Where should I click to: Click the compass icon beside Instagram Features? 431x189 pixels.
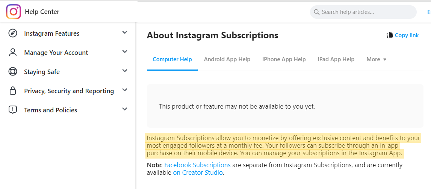pyautogui.click(x=13, y=33)
